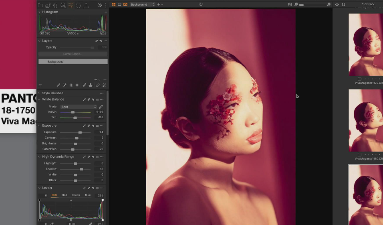Collapse the Histogram panel

(x=39, y=12)
